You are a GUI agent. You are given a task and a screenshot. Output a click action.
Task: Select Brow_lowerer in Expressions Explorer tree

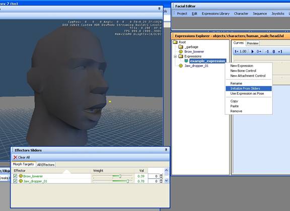194,52
